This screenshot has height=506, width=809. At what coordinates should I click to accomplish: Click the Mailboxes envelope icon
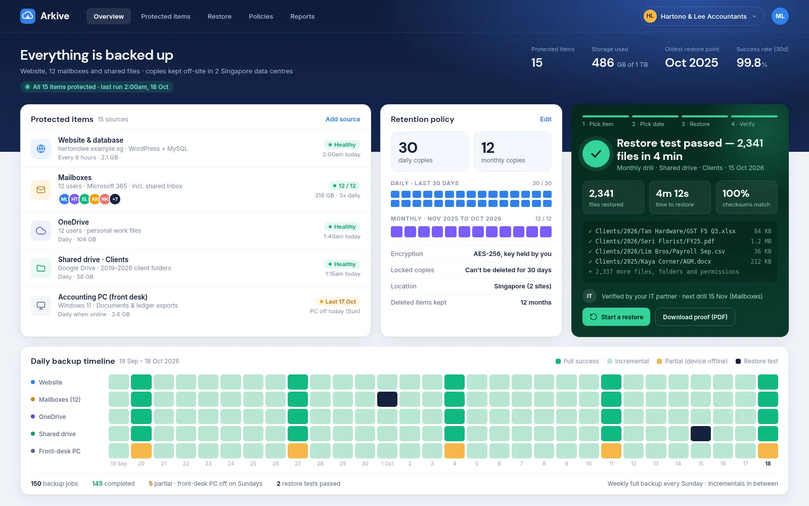coord(41,190)
